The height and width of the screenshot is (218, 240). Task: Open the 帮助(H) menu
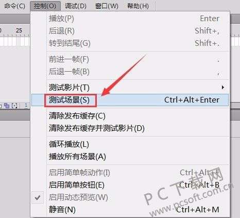click(x=138, y=6)
